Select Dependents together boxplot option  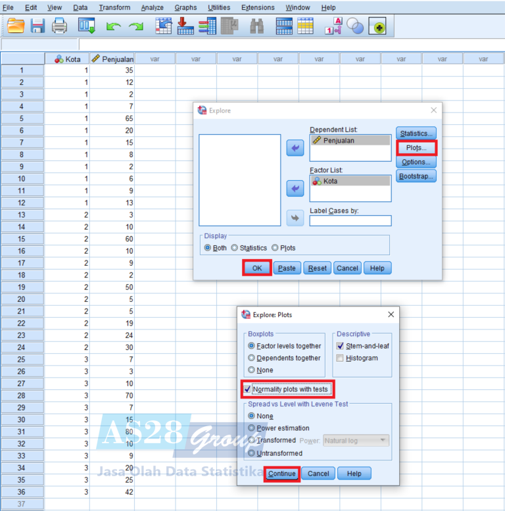point(252,358)
